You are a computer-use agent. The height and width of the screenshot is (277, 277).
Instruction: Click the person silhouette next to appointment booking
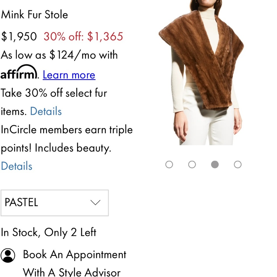8,255
